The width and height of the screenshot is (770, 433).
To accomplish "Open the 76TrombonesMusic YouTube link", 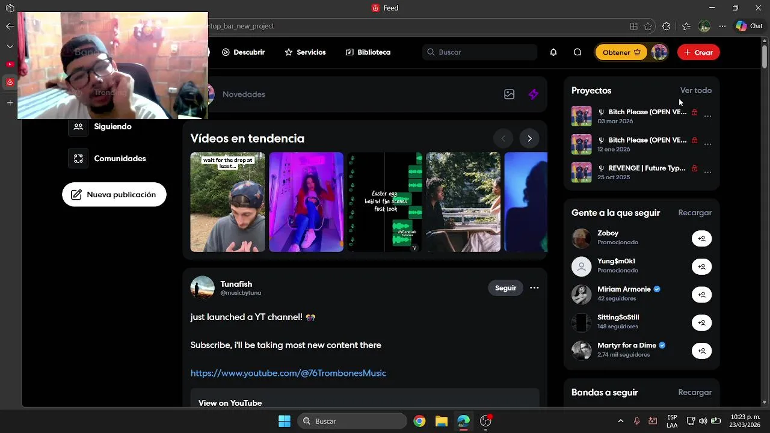I will pyautogui.click(x=288, y=373).
